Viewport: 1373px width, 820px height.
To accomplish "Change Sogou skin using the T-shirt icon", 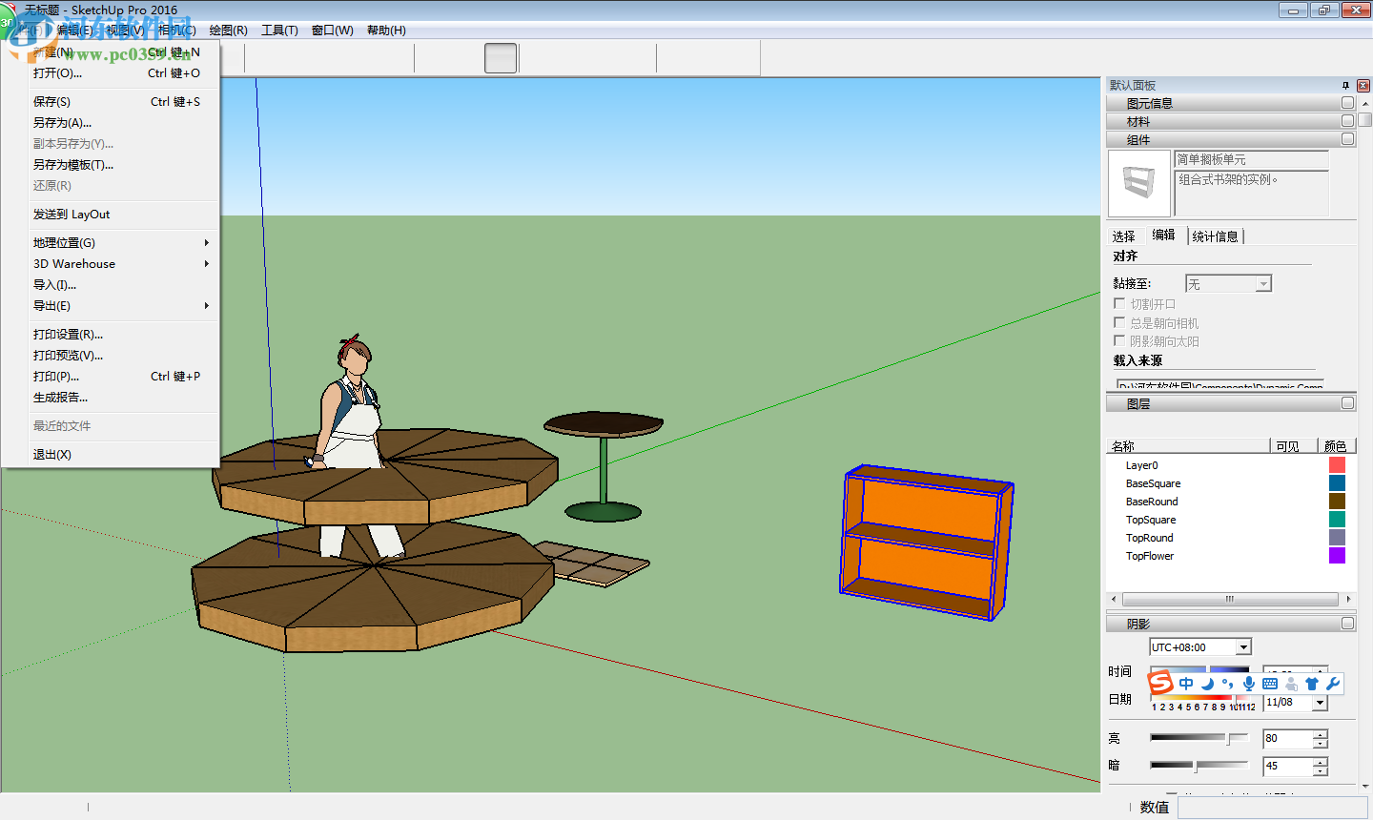I will (1311, 683).
